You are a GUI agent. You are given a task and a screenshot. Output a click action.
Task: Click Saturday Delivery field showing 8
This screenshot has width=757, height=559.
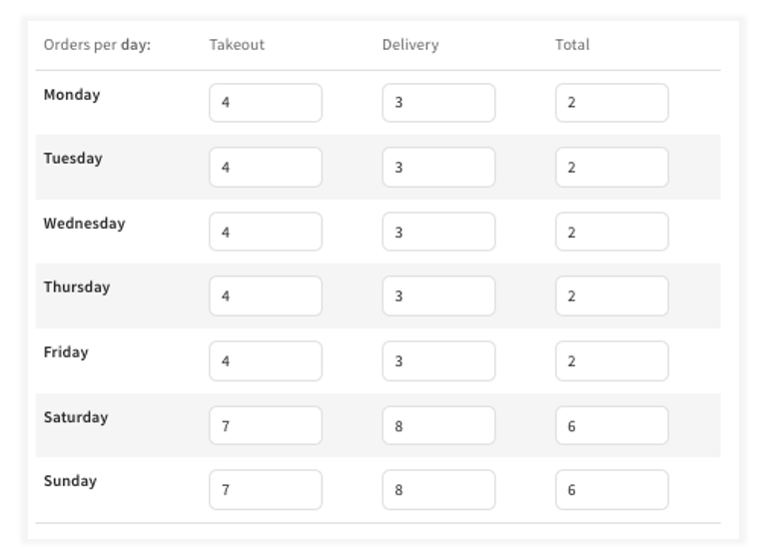pyautogui.click(x=437, y=425)
